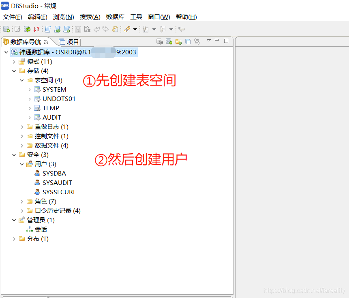The height and width of the screenshot is (298, 349).
Task: Select the 神通数据库 - OSRDB connection row
Action: (74, 52)
